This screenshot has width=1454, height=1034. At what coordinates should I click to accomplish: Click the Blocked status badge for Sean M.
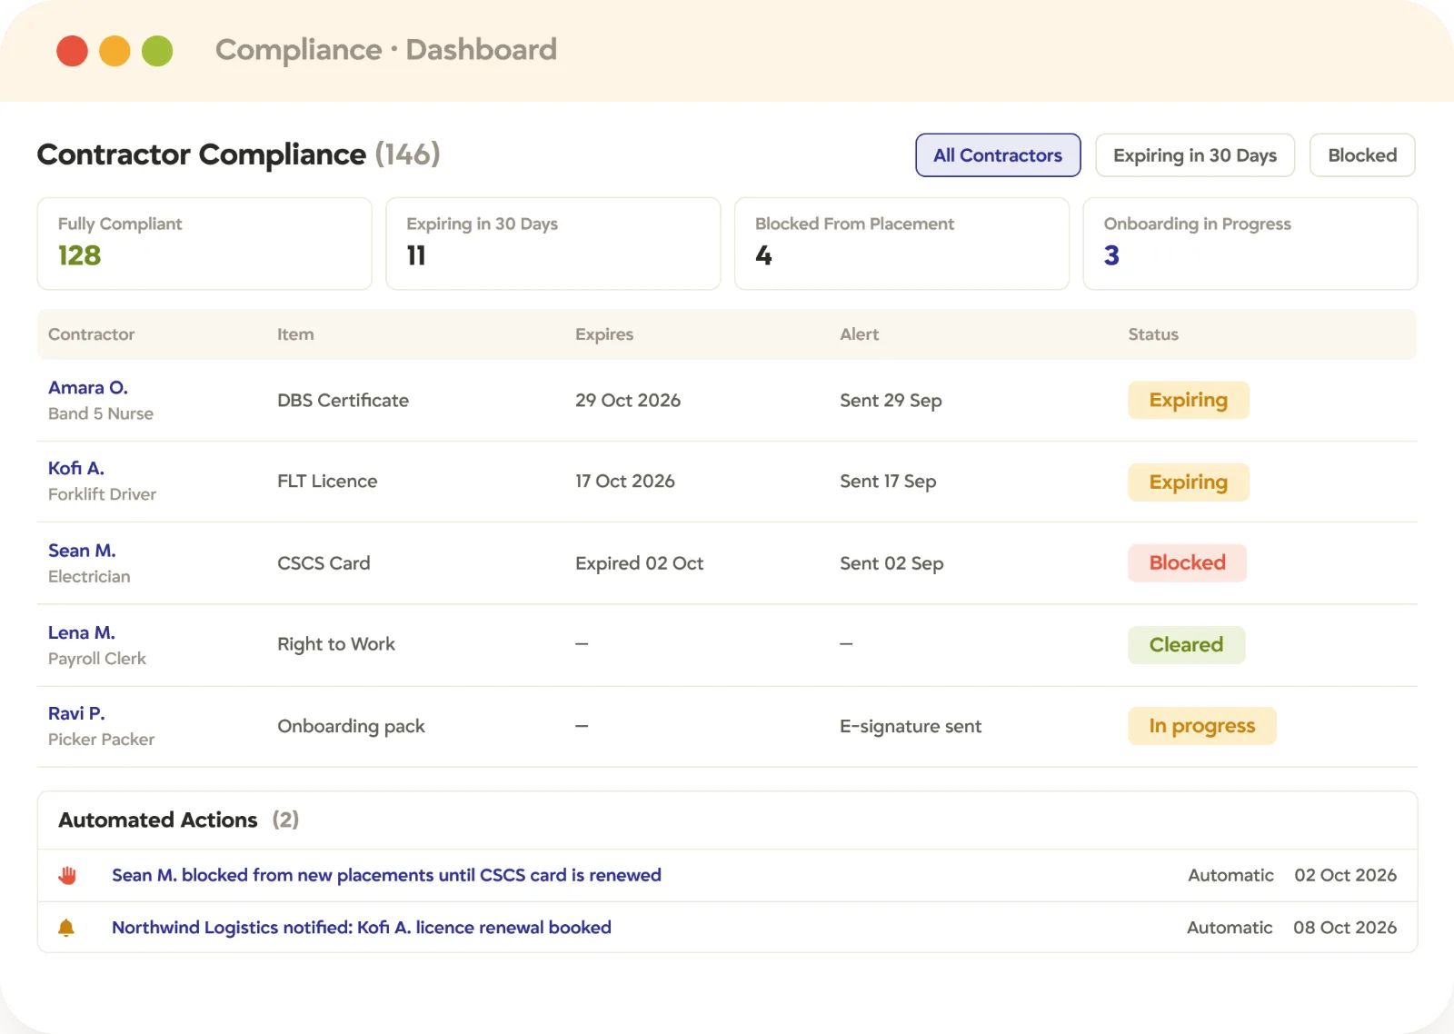(1188, 563)
